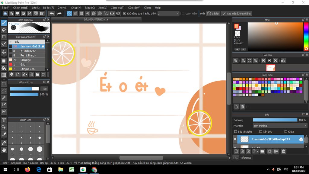Open Tệp(F) menu
This screenshot has height=174, width=309.
coord(5,8)
